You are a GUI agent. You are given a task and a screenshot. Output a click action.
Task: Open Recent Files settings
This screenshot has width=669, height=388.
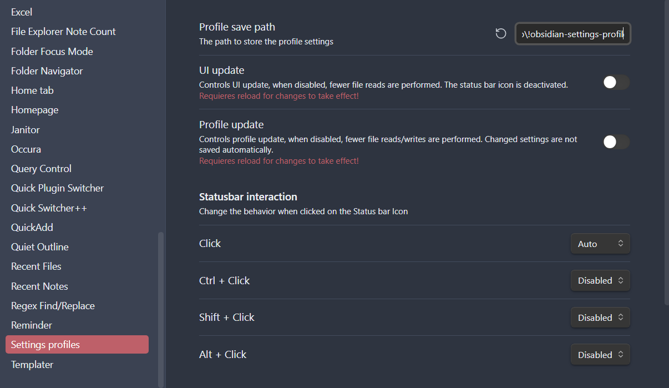coord(36,266)
